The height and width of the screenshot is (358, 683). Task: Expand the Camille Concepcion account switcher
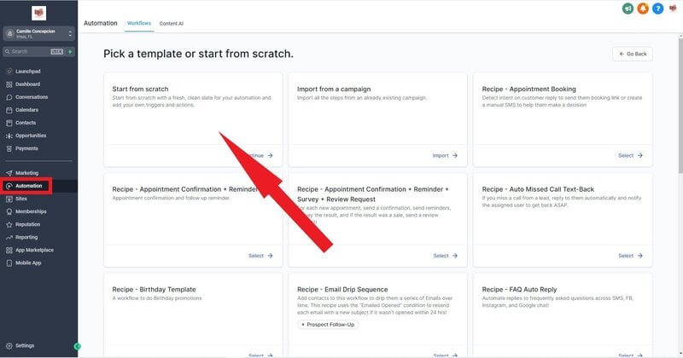(x=38, y=33)
